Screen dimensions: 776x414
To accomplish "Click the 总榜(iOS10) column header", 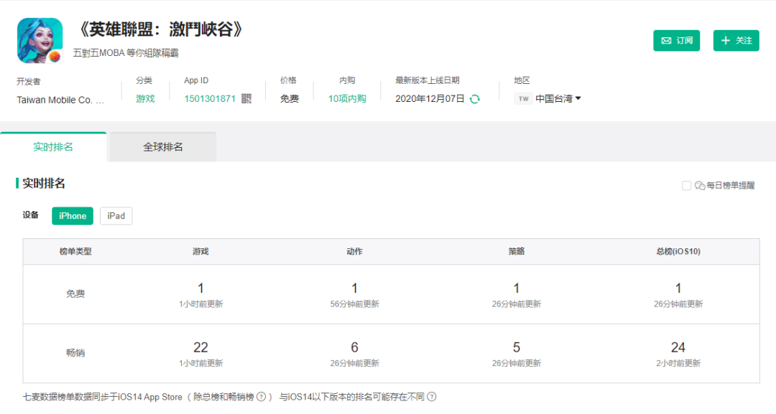I will pyautogui.click(x=678, y=251).
